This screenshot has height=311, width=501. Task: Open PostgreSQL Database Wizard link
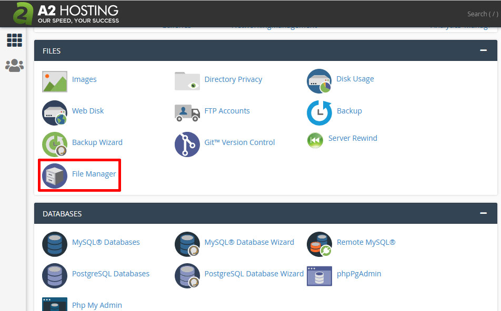[x=254, y=274]
